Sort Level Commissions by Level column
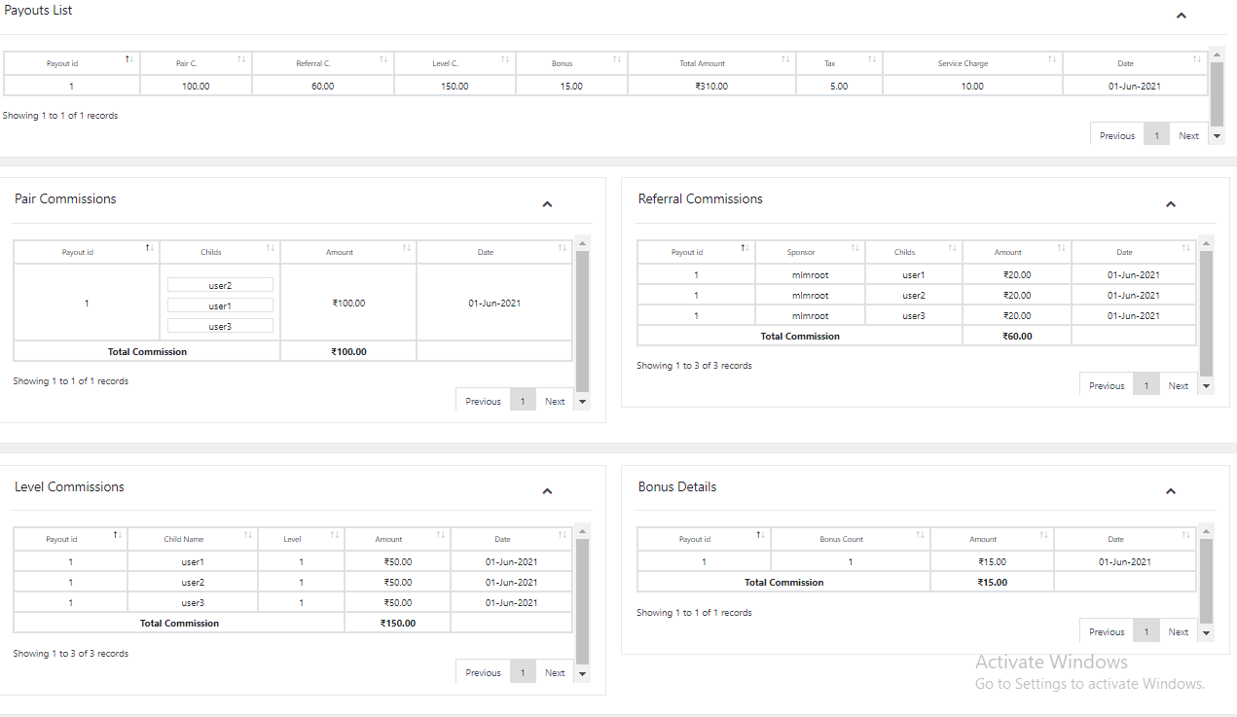Image resolution: width=1237 pixels, height=717 pixels. 293,539
